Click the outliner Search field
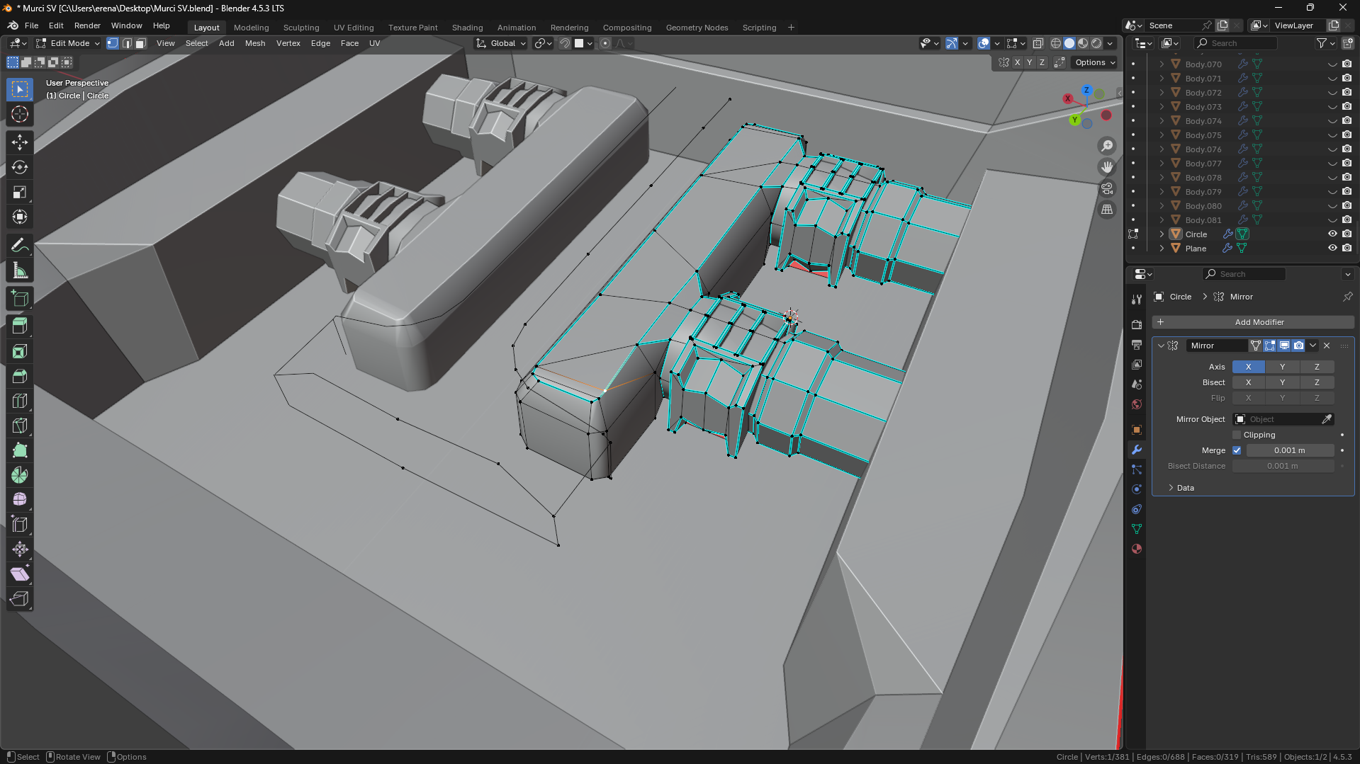Screen dimensions: 1360x764 1235,43
